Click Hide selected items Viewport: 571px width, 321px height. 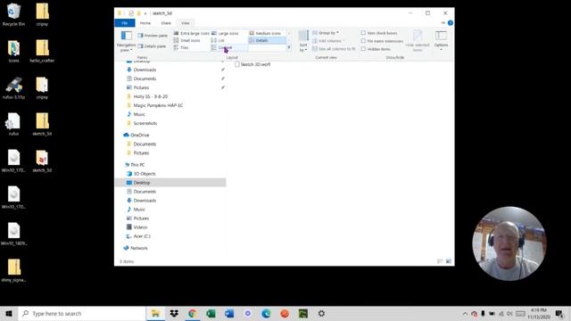pyautogui.click(x=418, y=41)
